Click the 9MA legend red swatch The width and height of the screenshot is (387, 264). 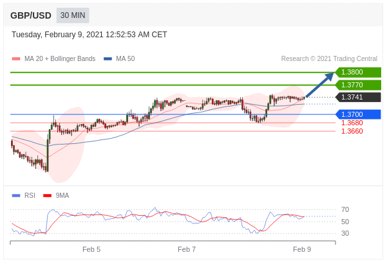pyautogui.click(x=48, y=195)
